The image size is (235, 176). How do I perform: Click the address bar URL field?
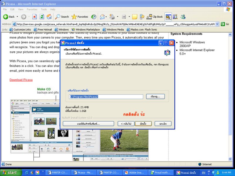pos(114,24)
